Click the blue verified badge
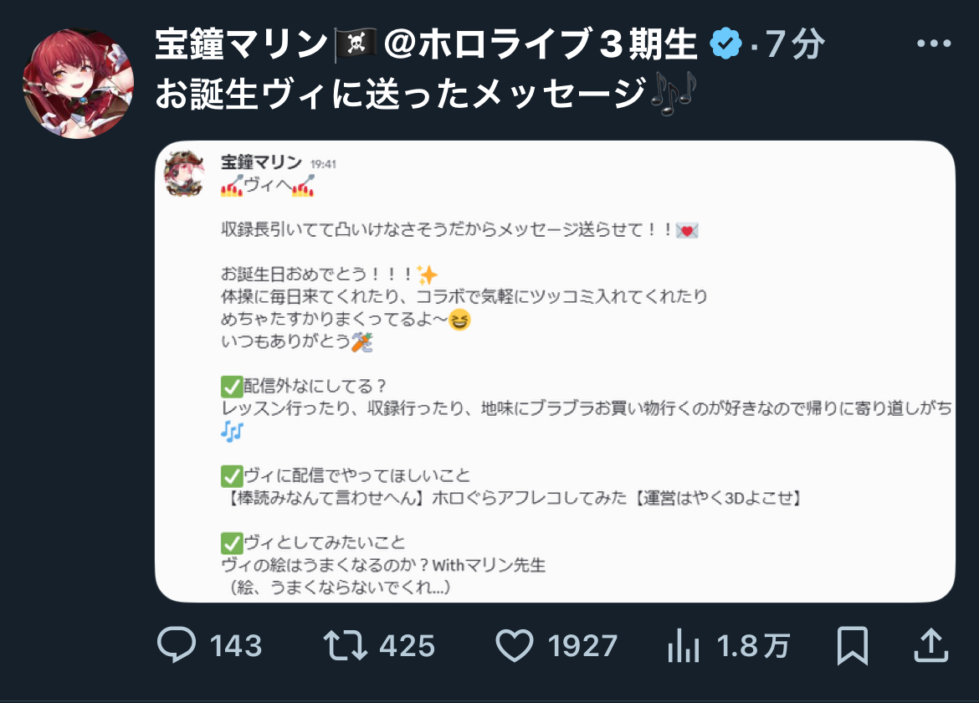Viewport: 979px width, 703px height. tap(725, 44)
